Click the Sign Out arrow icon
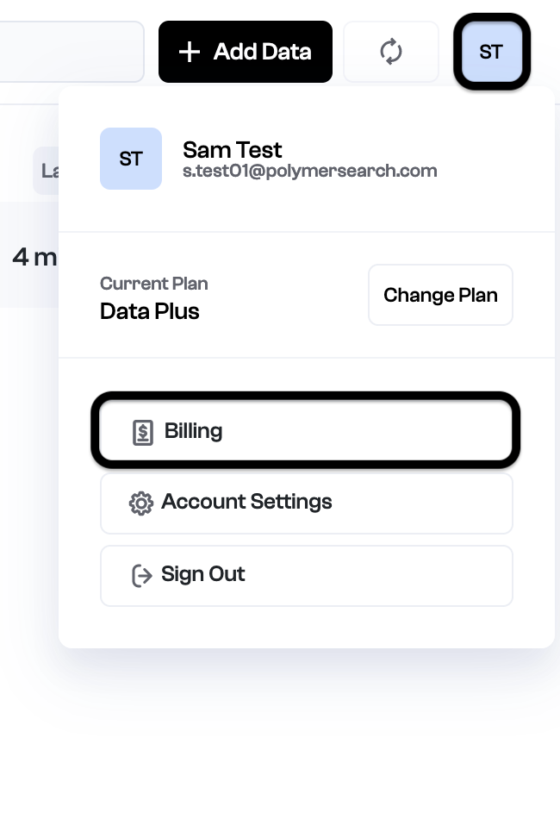Viewport: 560px width, 819px height. (141, 576)
